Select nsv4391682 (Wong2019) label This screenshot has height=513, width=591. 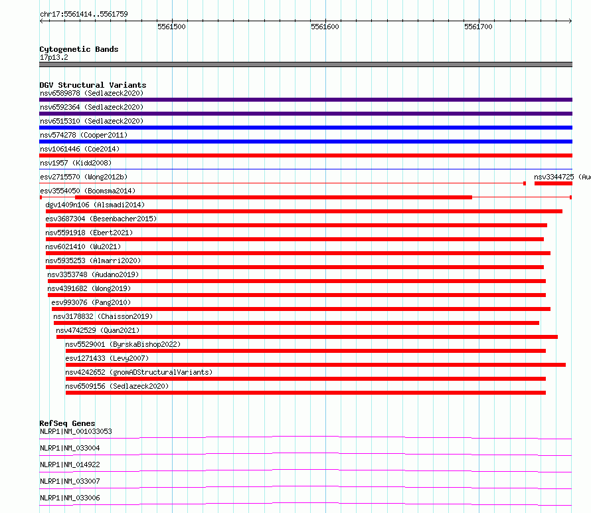pos(89,288)
